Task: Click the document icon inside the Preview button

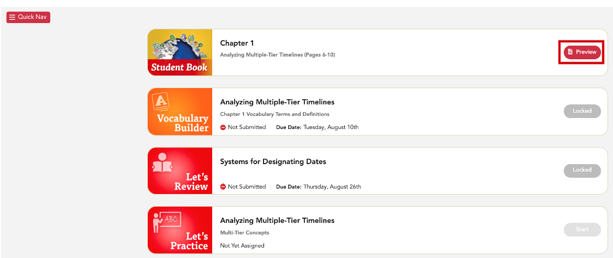Action: (570, 52)
